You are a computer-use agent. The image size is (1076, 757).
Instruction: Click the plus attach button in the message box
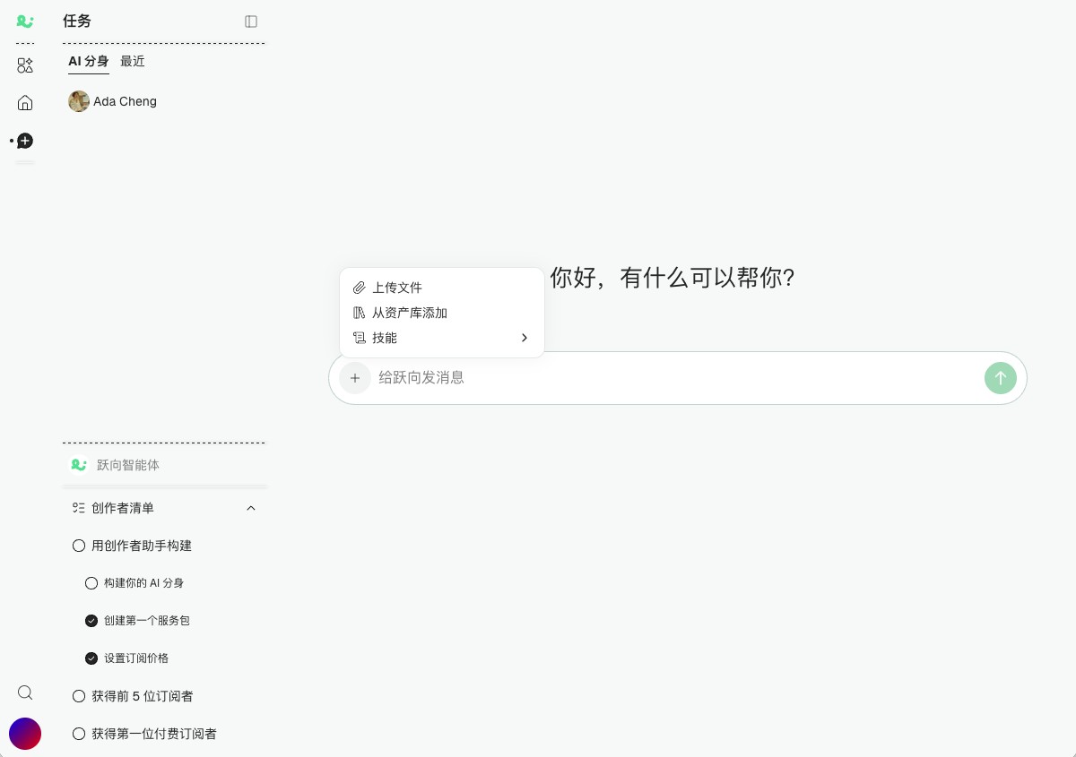355,378
